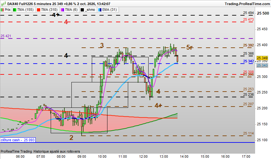Select the clôture cash - 25 093 label
The image size is (271, 159).
click(18, 140)
